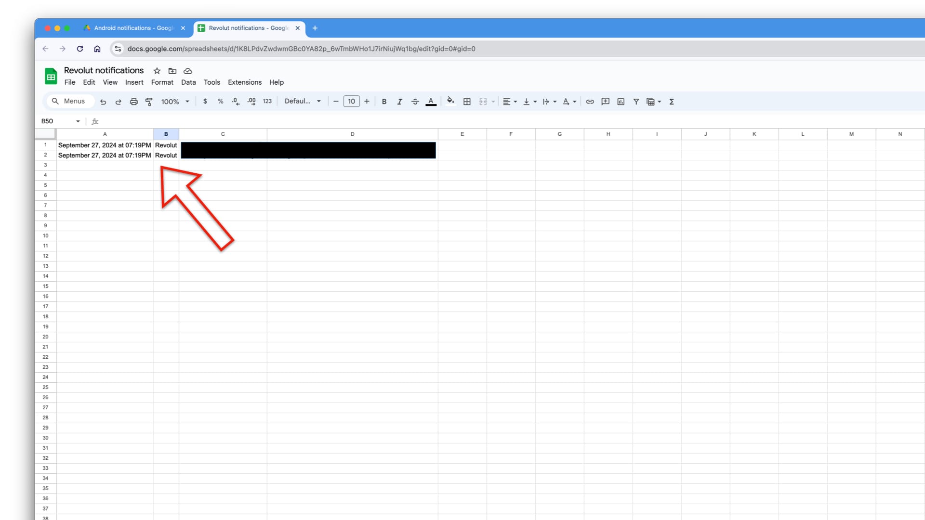Open the borders tool
The height and width of the screenshot is (520, 925).
467,102
